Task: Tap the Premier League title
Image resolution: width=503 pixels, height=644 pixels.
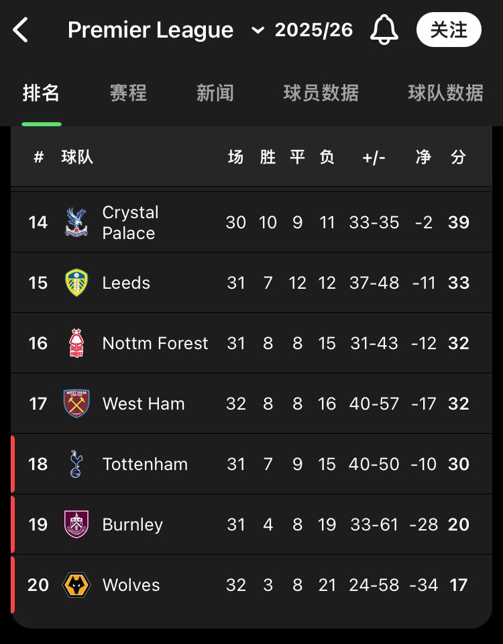Action: point(150,30)
